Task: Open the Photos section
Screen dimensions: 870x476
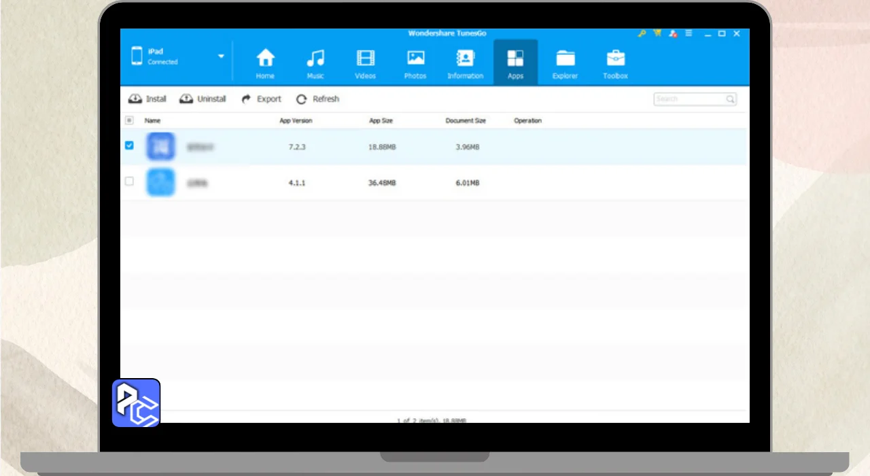Action: click(x=415, y=63)
